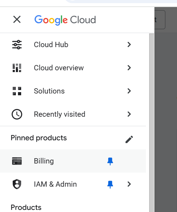The height and width of the screenshot is (212, 177).
Task: Click the Recently visited clock icon
Action: 17,114
